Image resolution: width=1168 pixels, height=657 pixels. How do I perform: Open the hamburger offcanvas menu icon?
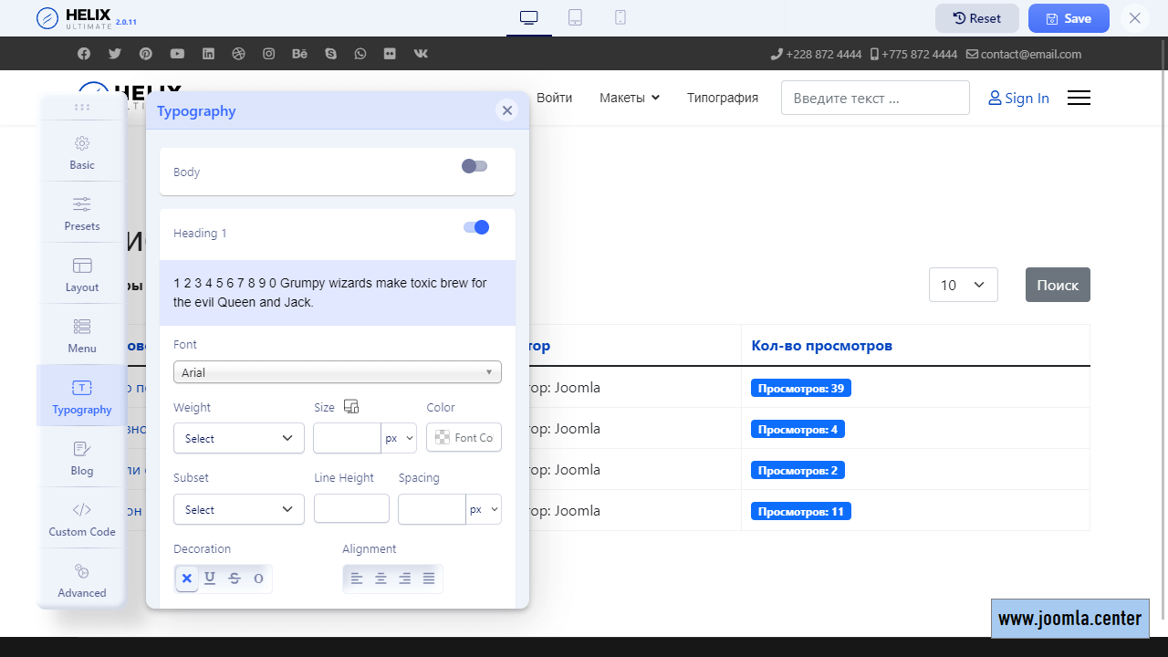click(x=1079, y=98)
